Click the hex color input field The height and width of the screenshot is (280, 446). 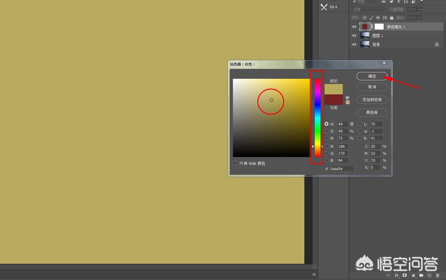[342, 169]
